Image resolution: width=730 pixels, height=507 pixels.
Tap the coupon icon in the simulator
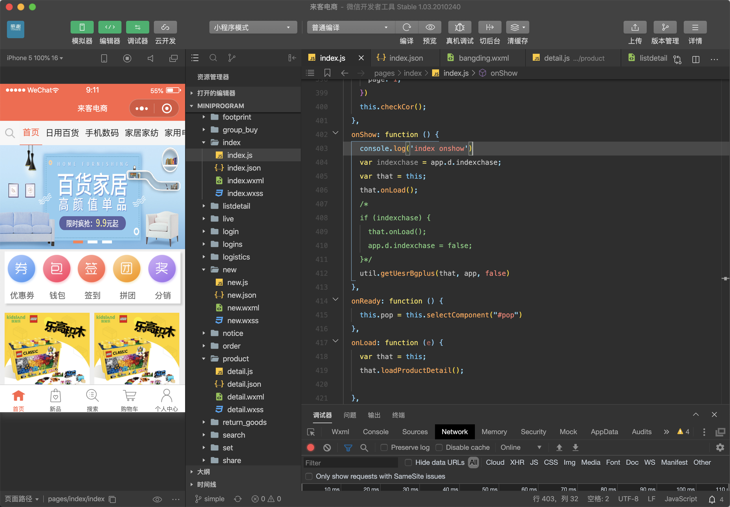pos(22,269)
